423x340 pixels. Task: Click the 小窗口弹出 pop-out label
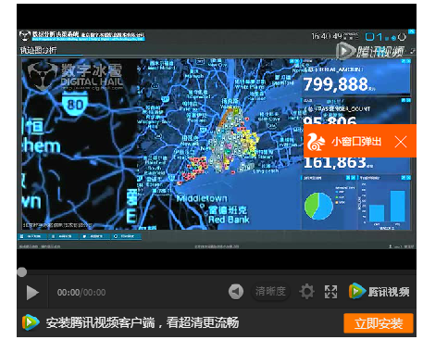(356, 142)
